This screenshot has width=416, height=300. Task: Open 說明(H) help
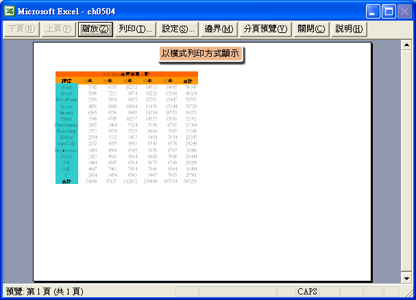tap(349, 29)
